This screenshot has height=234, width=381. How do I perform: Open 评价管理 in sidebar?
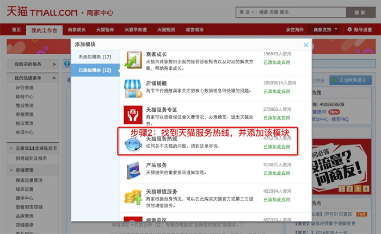point(24,87)
